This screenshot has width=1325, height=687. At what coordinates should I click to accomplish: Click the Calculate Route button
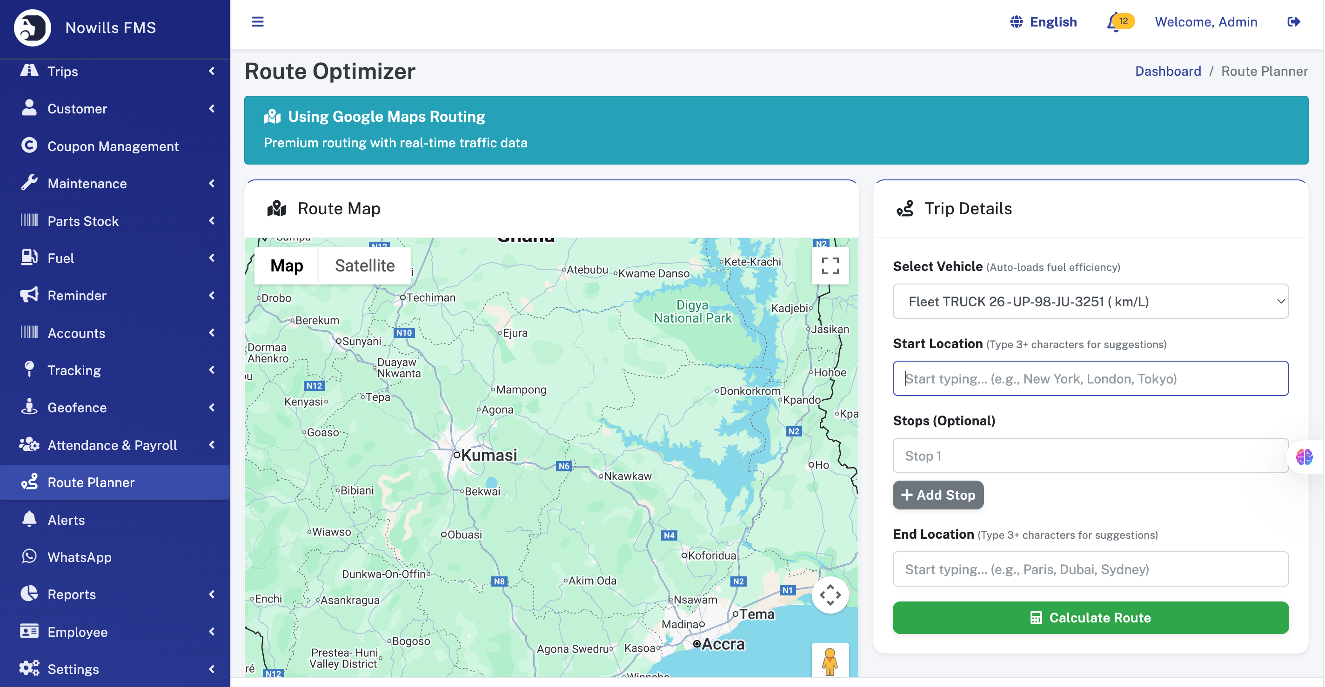pyautogui.click(x=1091, y=618)
